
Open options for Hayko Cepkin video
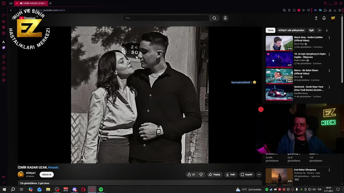click(x=329, y=54)
